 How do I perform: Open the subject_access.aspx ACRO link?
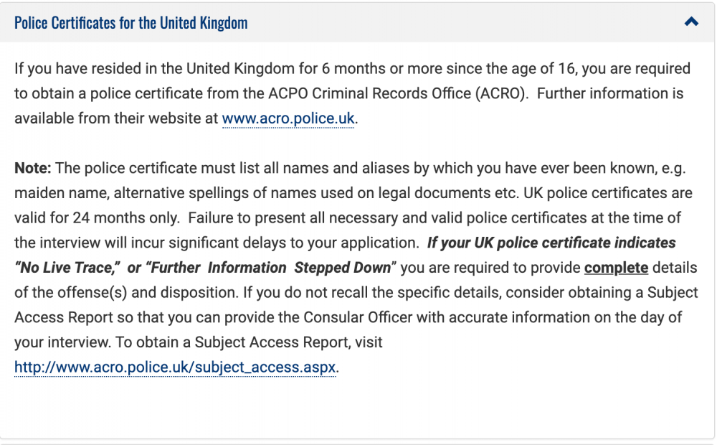pos(176,367)
